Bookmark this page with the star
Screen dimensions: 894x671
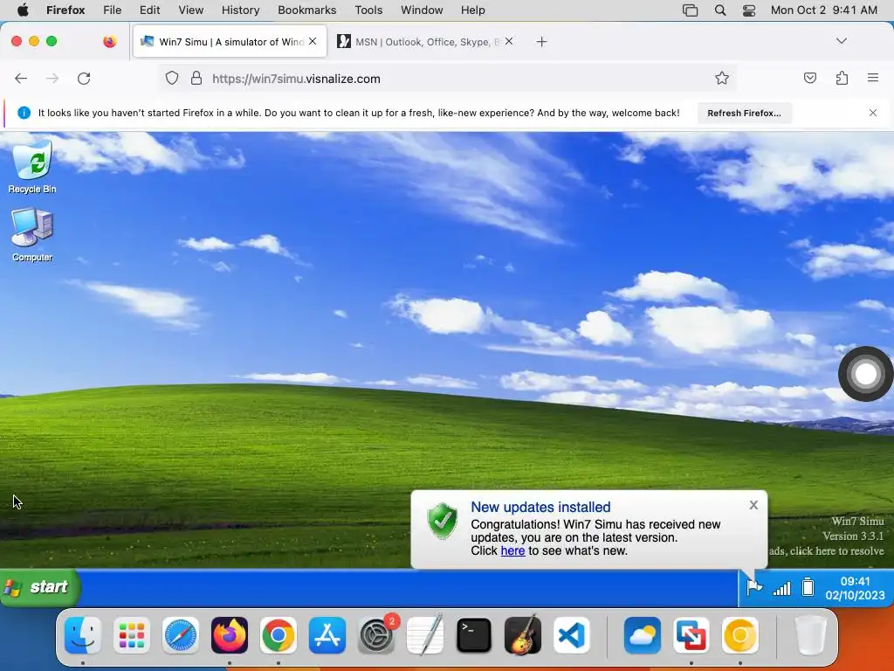pyautogui.click(x=722, y=78)
